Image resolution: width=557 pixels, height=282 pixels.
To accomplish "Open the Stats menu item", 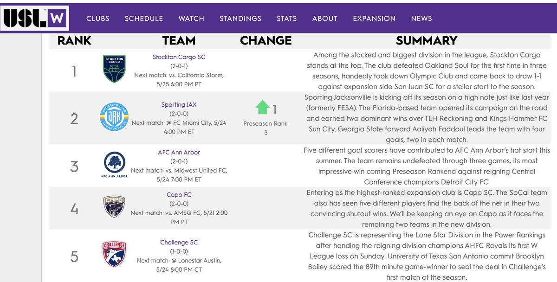I will coord(287,19).
